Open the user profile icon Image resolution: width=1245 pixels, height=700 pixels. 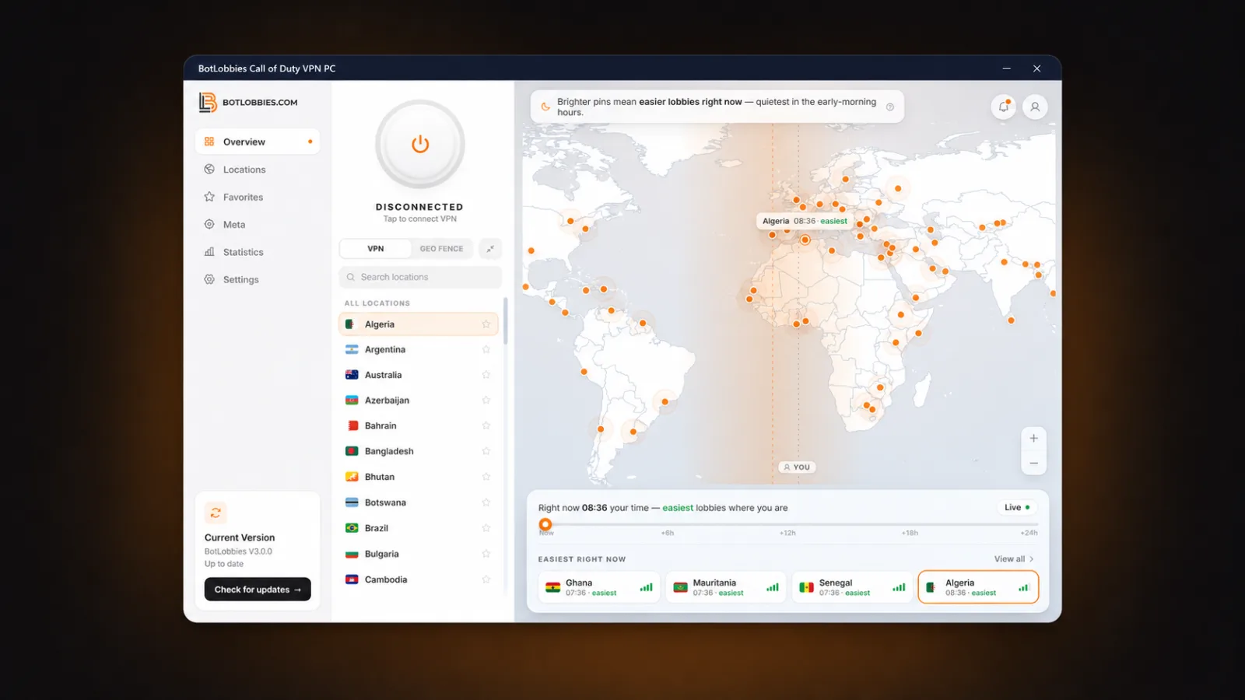(x=1035, y=107)
